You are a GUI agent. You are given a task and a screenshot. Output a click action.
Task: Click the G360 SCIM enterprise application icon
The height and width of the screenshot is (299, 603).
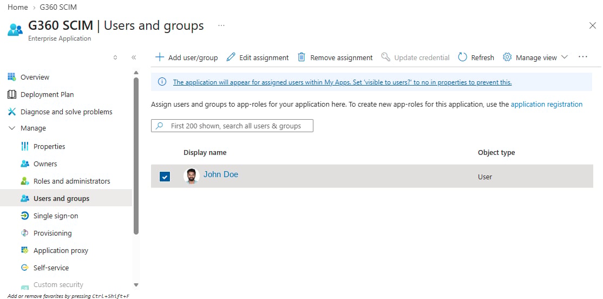15,30
